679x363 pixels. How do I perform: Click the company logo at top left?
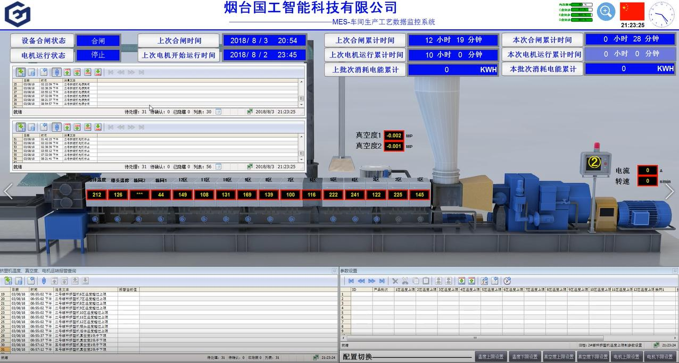click(18, 14)
